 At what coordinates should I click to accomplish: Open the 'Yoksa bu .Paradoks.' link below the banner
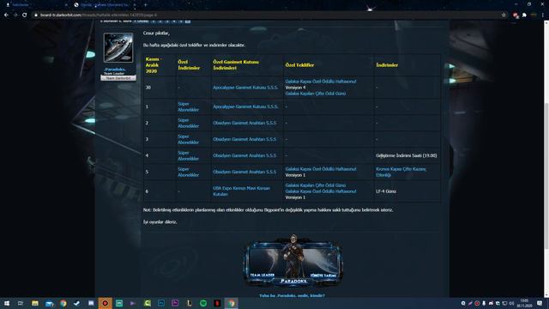292,295
